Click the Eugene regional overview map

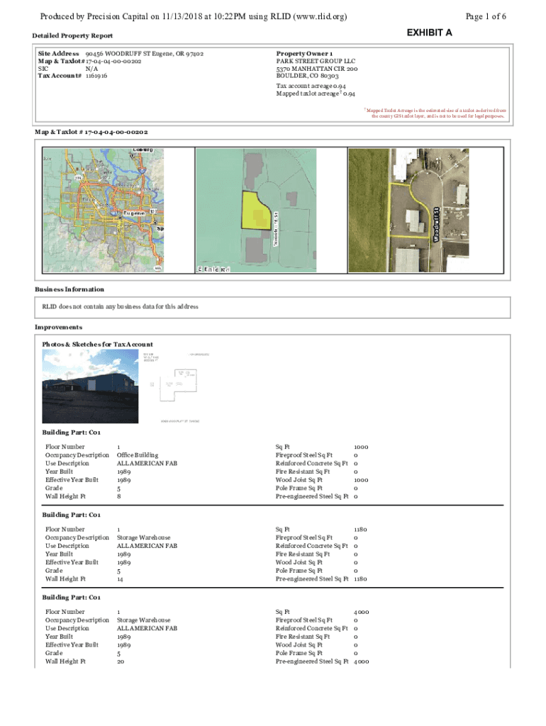(103, 210)
